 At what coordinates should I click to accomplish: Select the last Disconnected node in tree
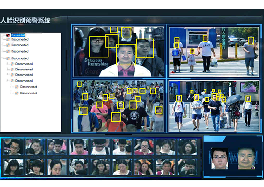tap(29, 93)
